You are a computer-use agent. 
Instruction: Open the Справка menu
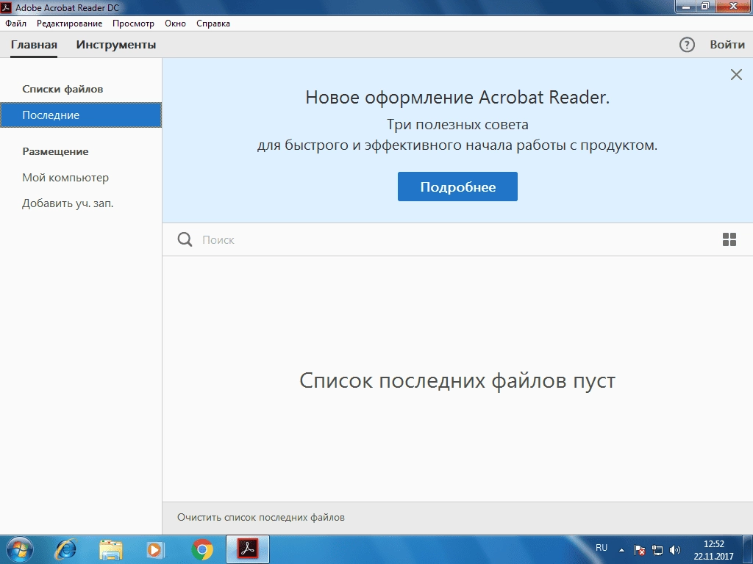tap(213, 23)
